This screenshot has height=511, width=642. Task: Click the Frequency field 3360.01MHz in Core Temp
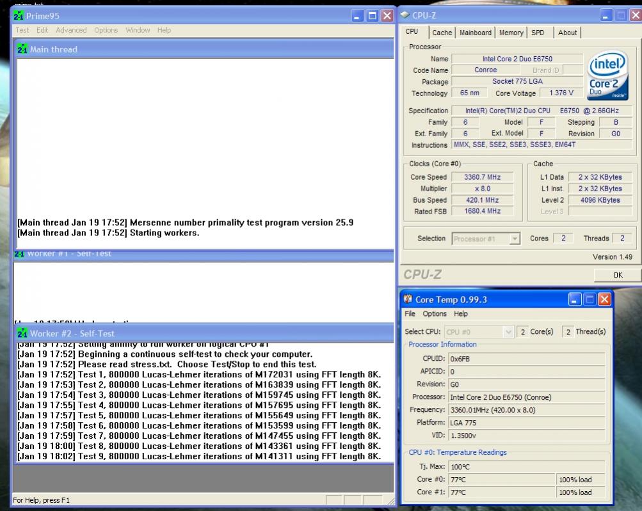tap(527, 409)
